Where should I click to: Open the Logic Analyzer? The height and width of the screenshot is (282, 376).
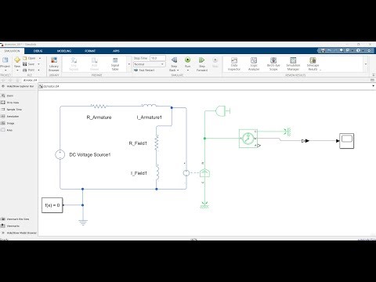(254, 64)
